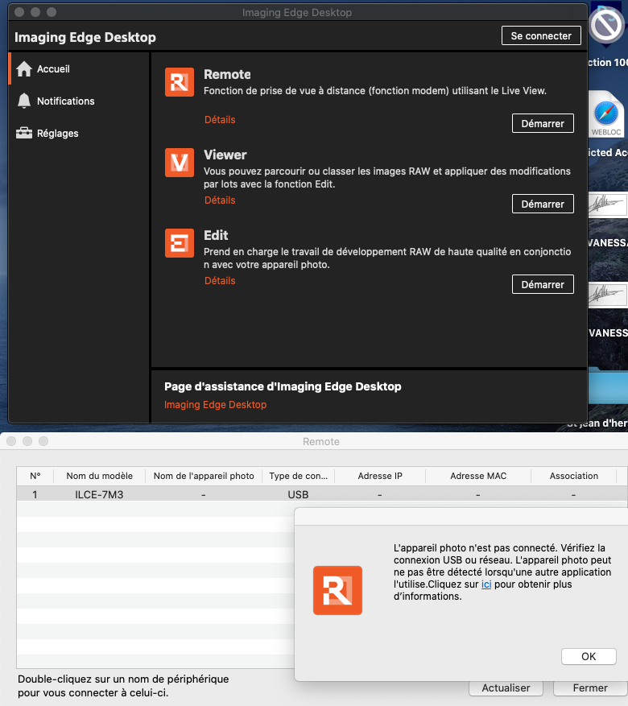This screenshot has height=706, width=628.
Task: Open the Détails link under Remote
Action: (220, 120)
